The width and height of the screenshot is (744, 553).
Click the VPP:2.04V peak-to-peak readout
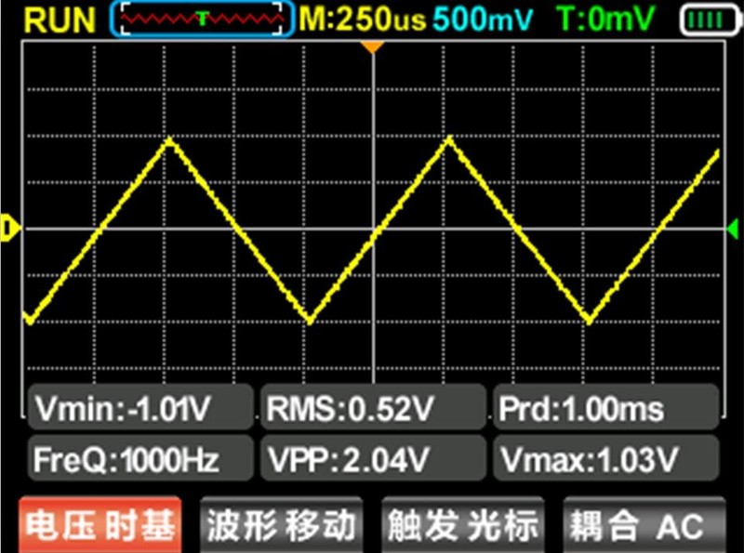372,457
